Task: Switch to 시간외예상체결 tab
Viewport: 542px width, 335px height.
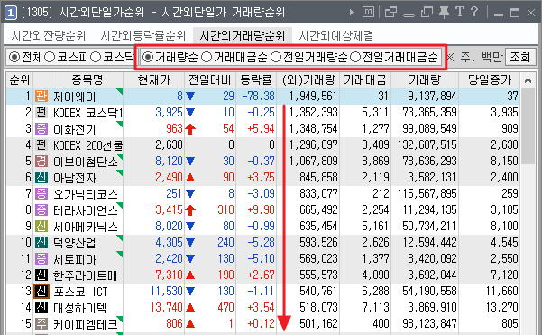Action: pyautogui.click(x=335, y=35)
